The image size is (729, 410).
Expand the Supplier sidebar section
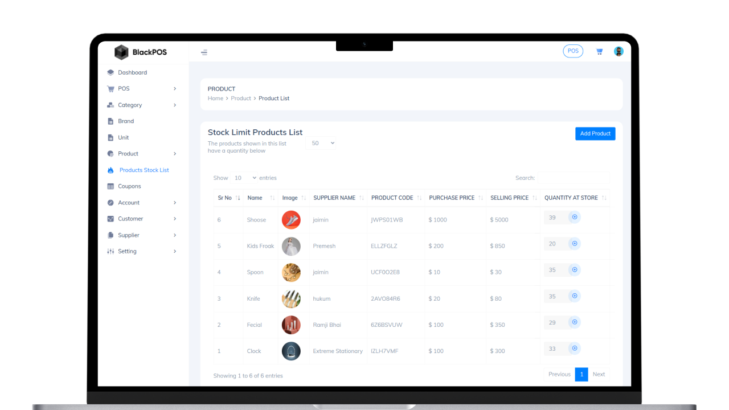point(130,235)
